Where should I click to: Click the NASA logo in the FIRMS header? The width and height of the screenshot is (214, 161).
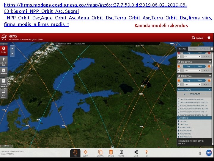click(x=4, y=37)
